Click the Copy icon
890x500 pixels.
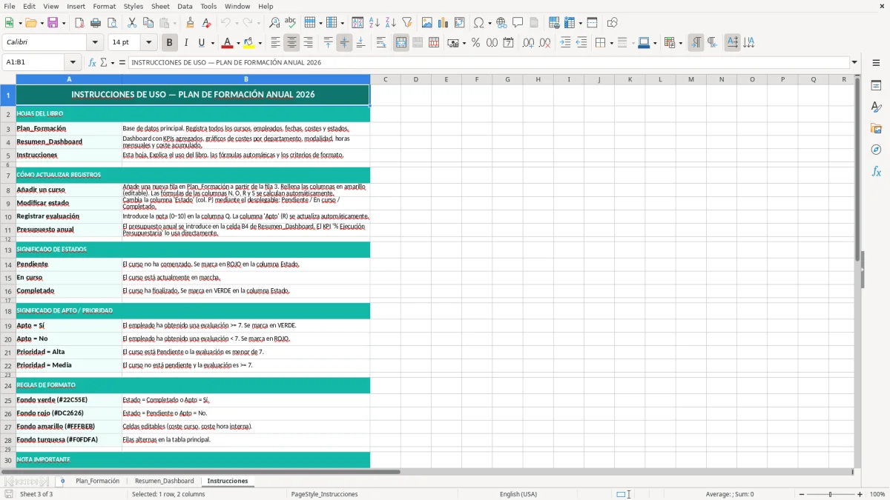tap(148, 23)
